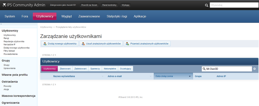Focus the Wyszukaj global search field
The width and height of the screenshot is (259, 106).
click(234, 5)
